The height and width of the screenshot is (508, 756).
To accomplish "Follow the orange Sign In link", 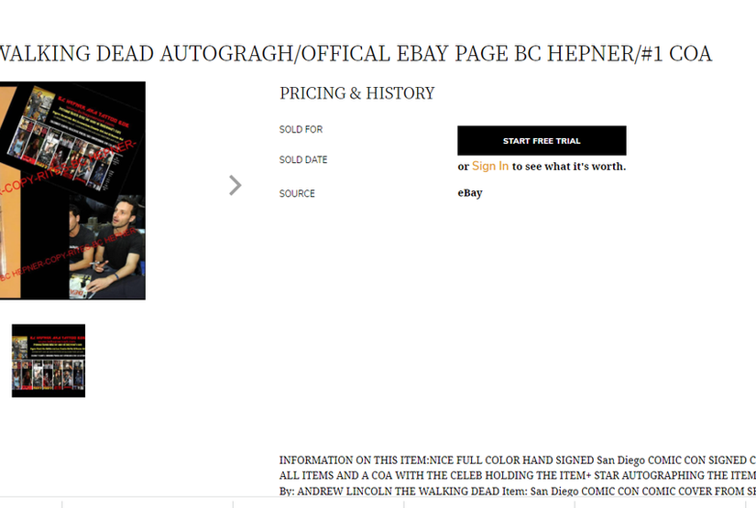I will (490, 167).
